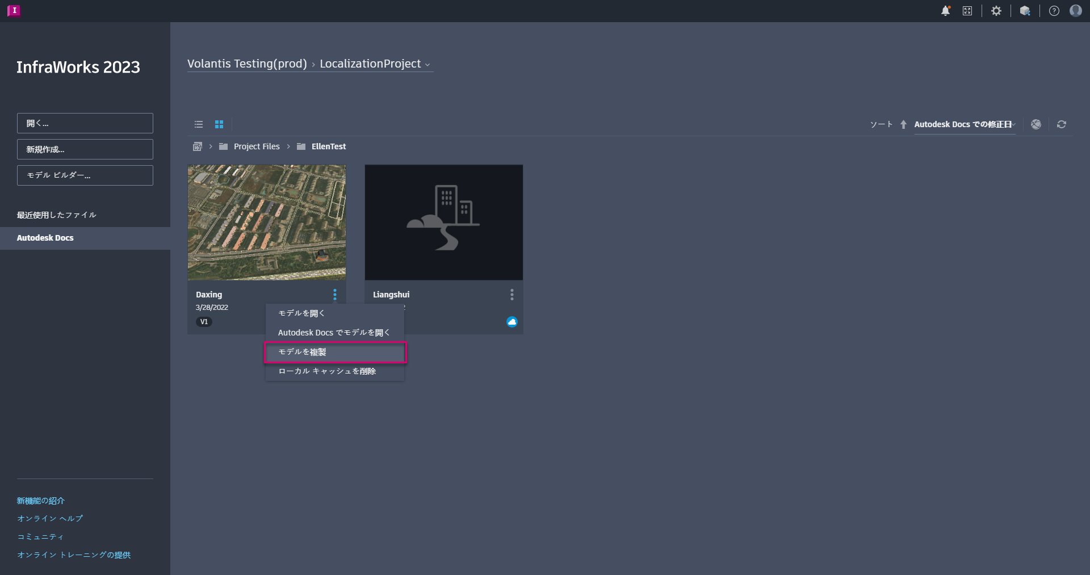Click the Daxing card three-dot menu
The image size is (1090, 575).
335,295
